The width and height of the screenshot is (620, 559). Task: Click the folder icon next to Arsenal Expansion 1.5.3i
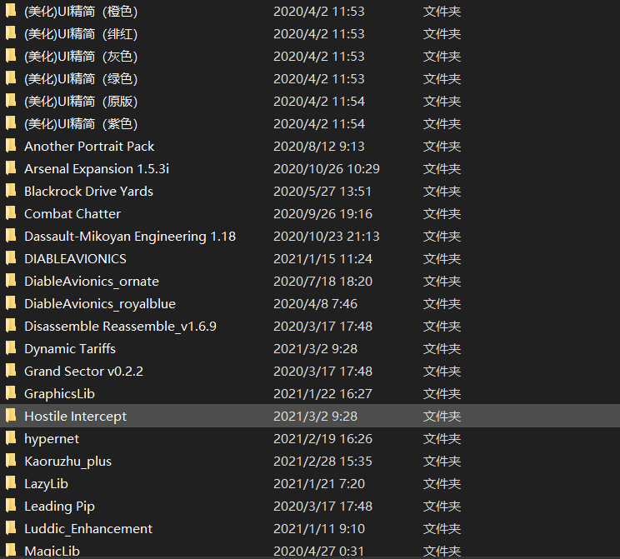pyautogui.click(x=11, y=168)
